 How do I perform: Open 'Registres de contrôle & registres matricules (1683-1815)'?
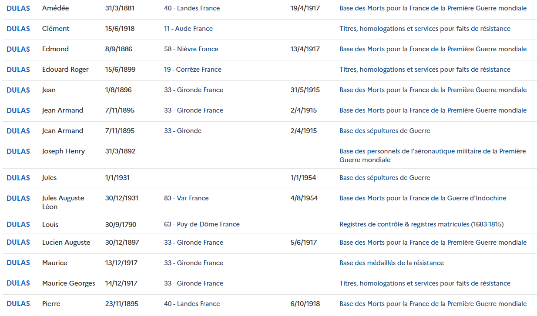422,225
